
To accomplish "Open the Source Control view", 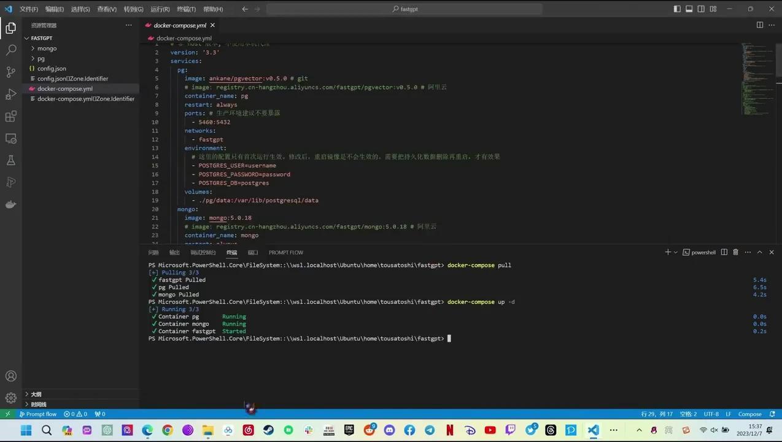I will point(10,72).
